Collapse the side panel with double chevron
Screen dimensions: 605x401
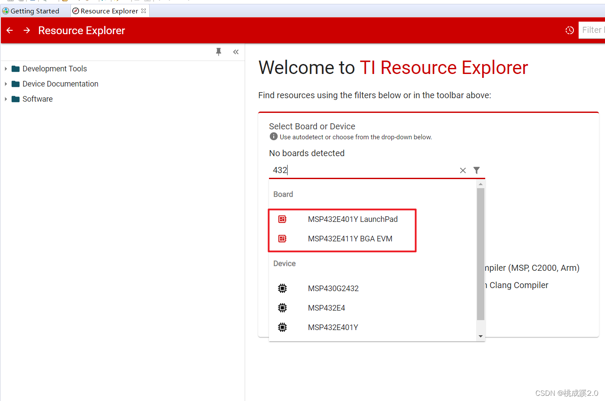coord(236,52)
